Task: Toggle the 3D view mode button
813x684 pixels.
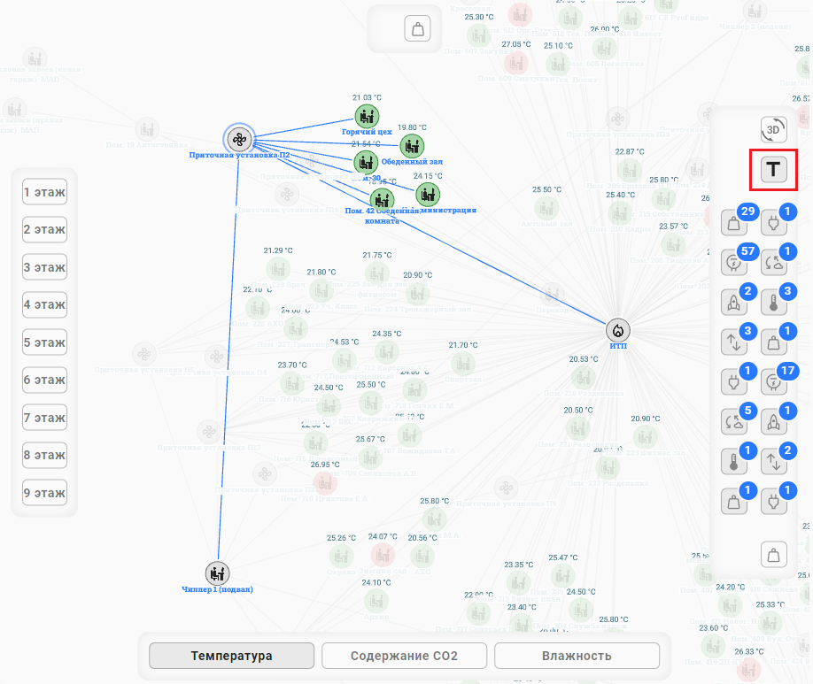Action: [774, 129]
